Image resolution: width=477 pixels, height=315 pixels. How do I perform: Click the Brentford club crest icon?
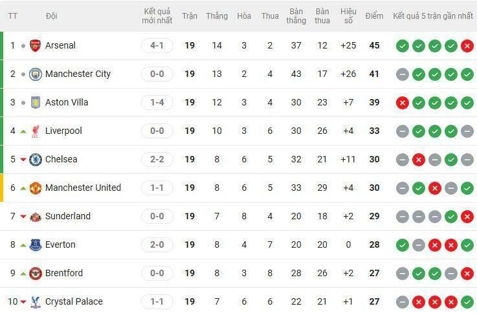tap(36, 273)
